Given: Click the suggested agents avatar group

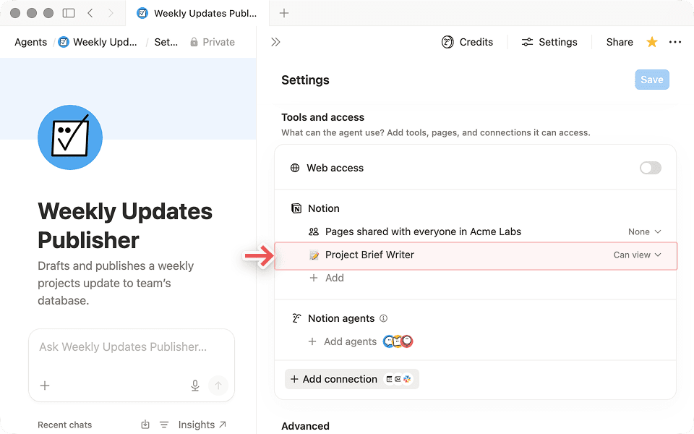Looking at the screenshot, I should pyautogui.click(x=398, y=341).
